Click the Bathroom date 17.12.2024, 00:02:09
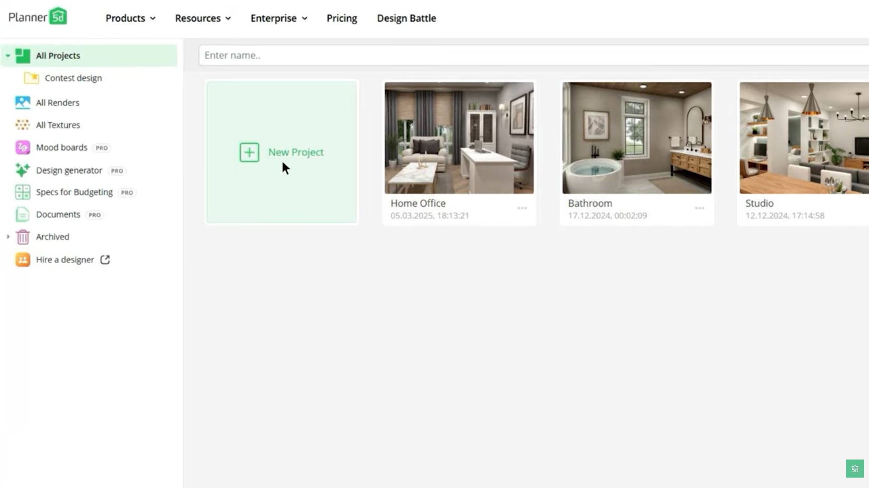 pos(607,216)
